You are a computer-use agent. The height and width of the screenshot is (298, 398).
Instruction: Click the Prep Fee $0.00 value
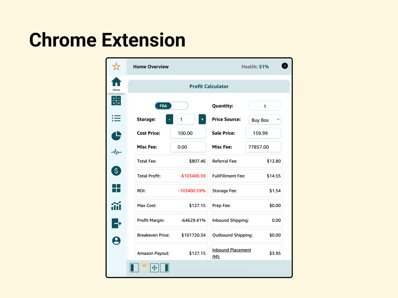[x=275, y=205]
